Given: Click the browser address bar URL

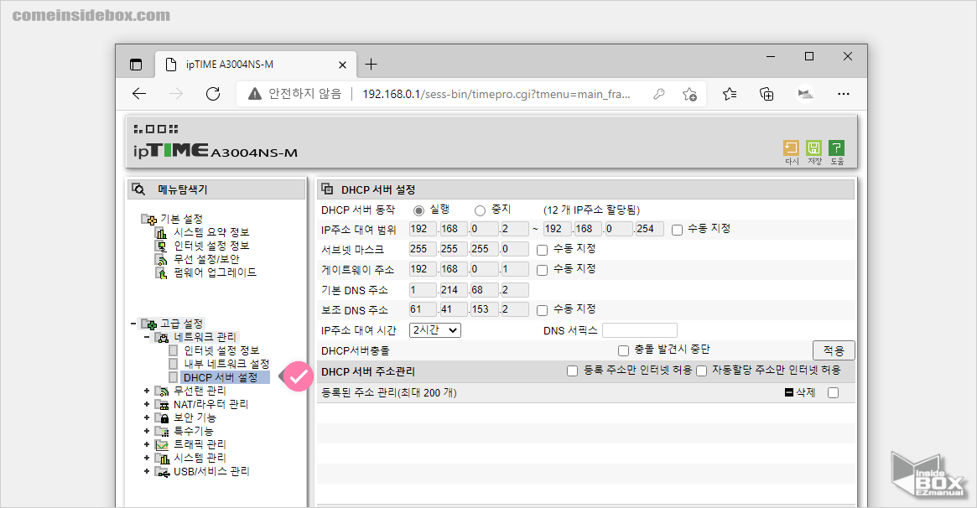Looking at the screenshot, I should click(496, 94).
